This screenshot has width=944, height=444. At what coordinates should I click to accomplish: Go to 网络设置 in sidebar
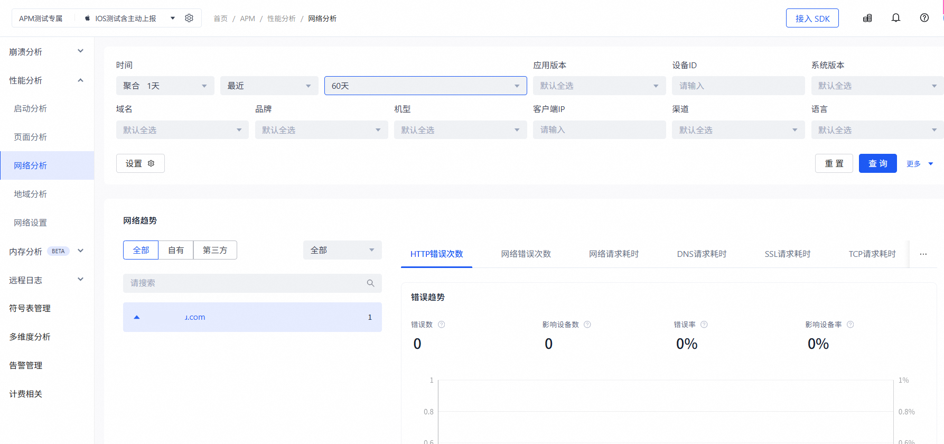[47, 223]
